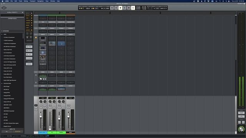Open the View menu
This screenshot has width=246, height=138.
coord(47,1)
